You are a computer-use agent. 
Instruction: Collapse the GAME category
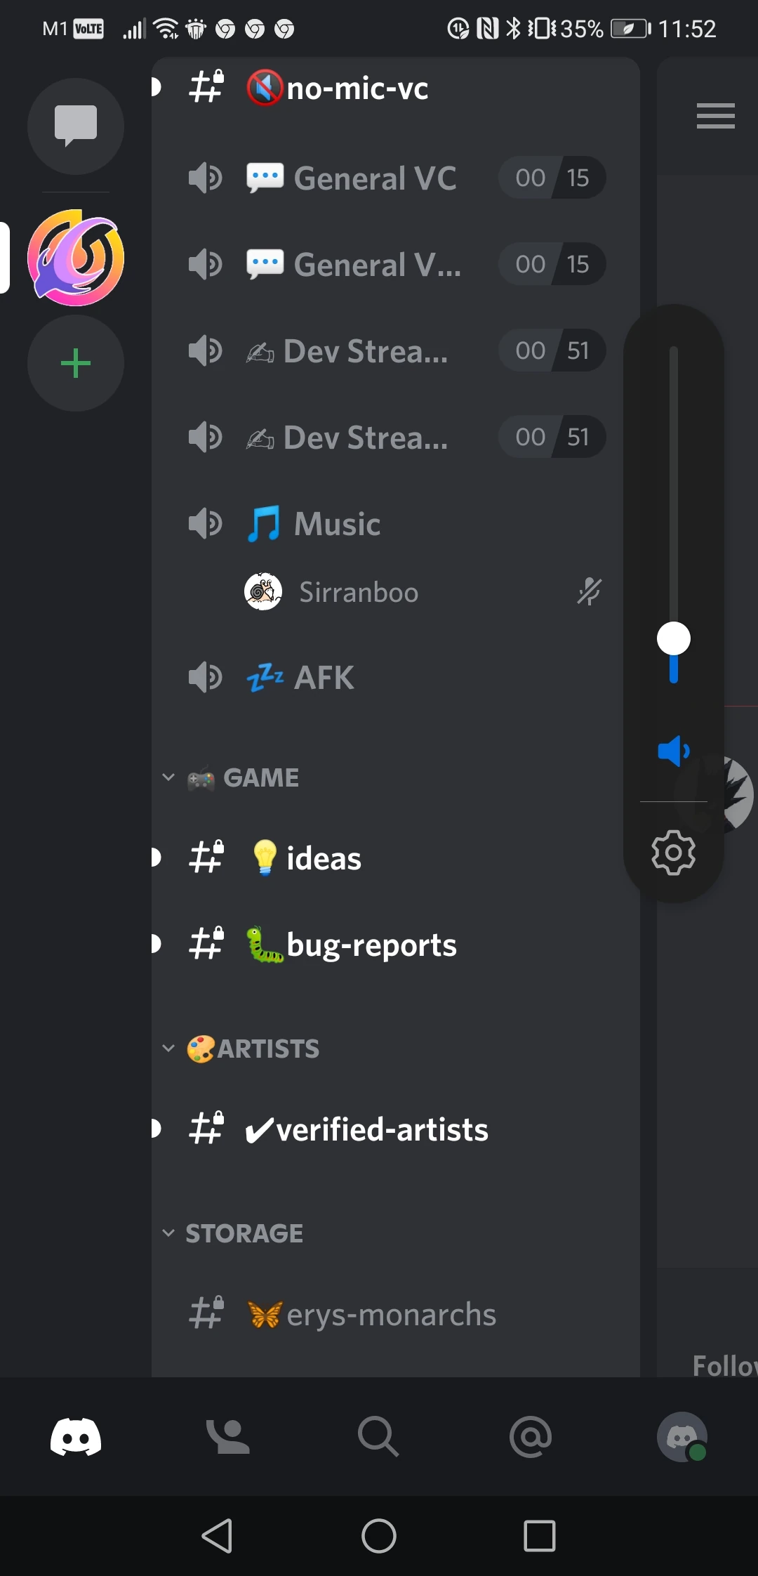(x=168, y=777)
